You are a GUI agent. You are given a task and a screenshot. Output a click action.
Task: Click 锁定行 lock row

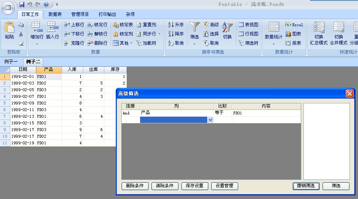[x=97, y=25]
